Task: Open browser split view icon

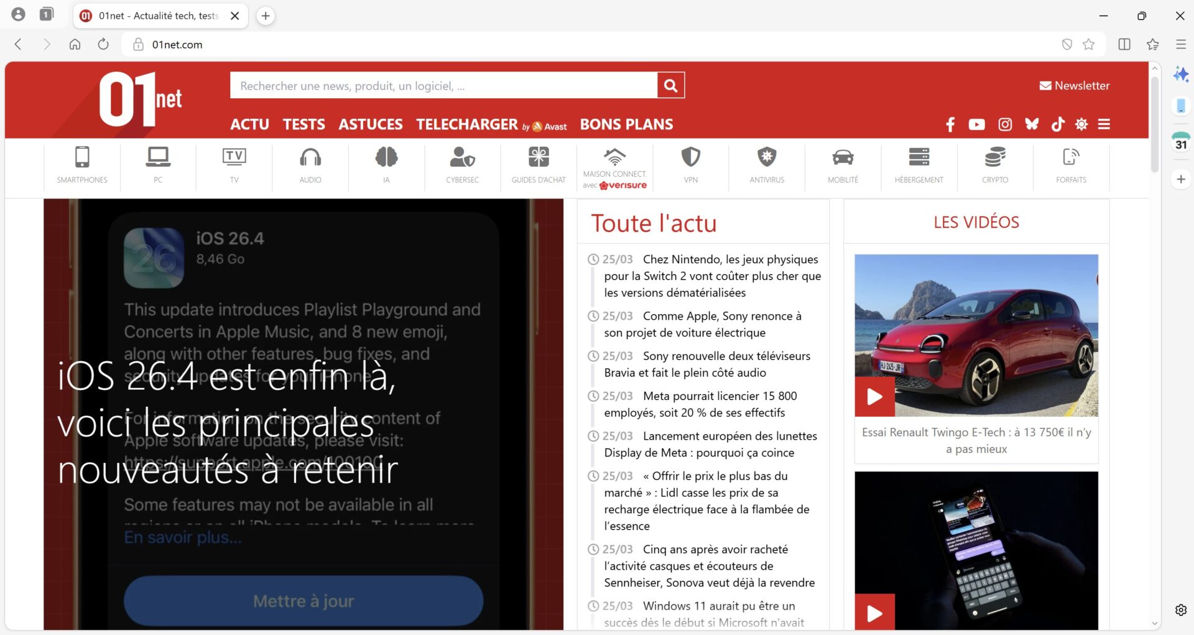Action: tap(1124, 44)
